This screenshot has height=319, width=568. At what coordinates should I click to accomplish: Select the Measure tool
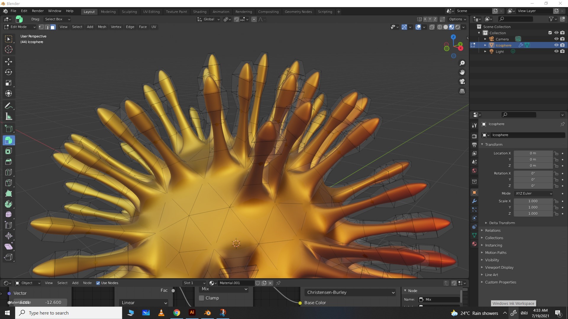[x=9, y=117]
